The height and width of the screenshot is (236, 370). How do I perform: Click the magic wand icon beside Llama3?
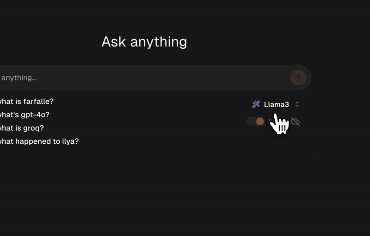click(256, 104)
